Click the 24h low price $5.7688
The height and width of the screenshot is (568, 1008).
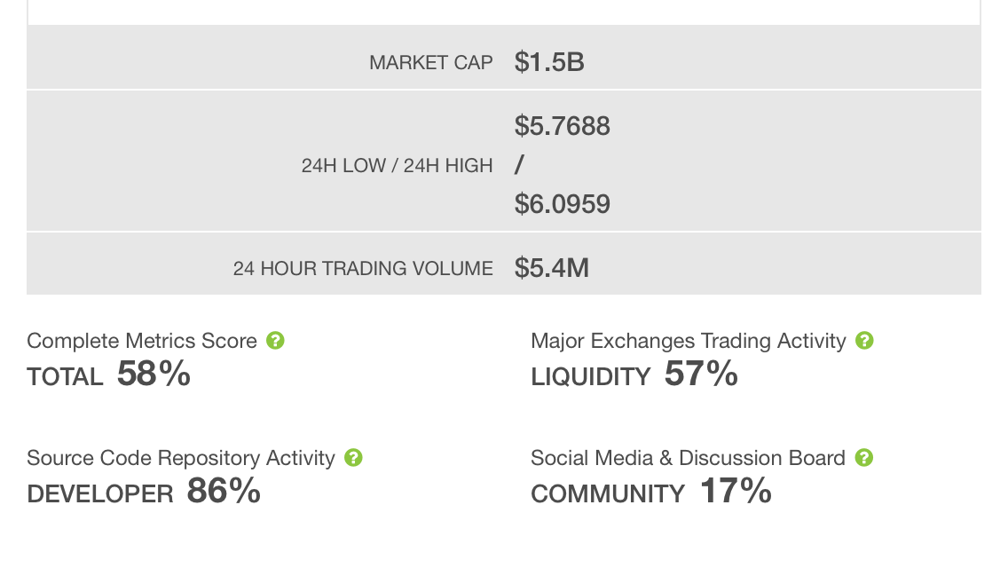[x=563, y=126]
